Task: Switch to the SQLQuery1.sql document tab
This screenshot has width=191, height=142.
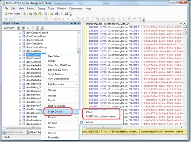Action: (x=107, y=24)
